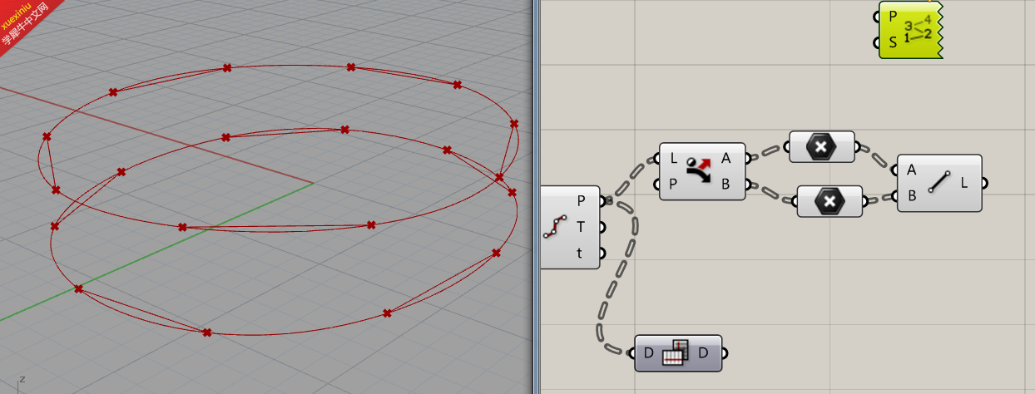
Task: Click S input of Point List component
Action: 893,42
